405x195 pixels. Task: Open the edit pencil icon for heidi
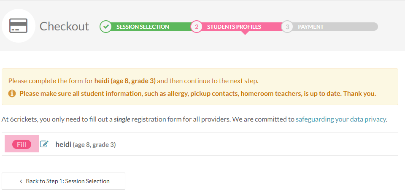coord(44,144)
